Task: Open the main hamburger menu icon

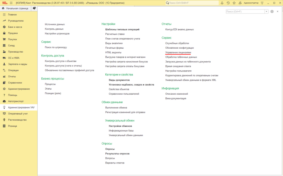Action: [11, 3]
